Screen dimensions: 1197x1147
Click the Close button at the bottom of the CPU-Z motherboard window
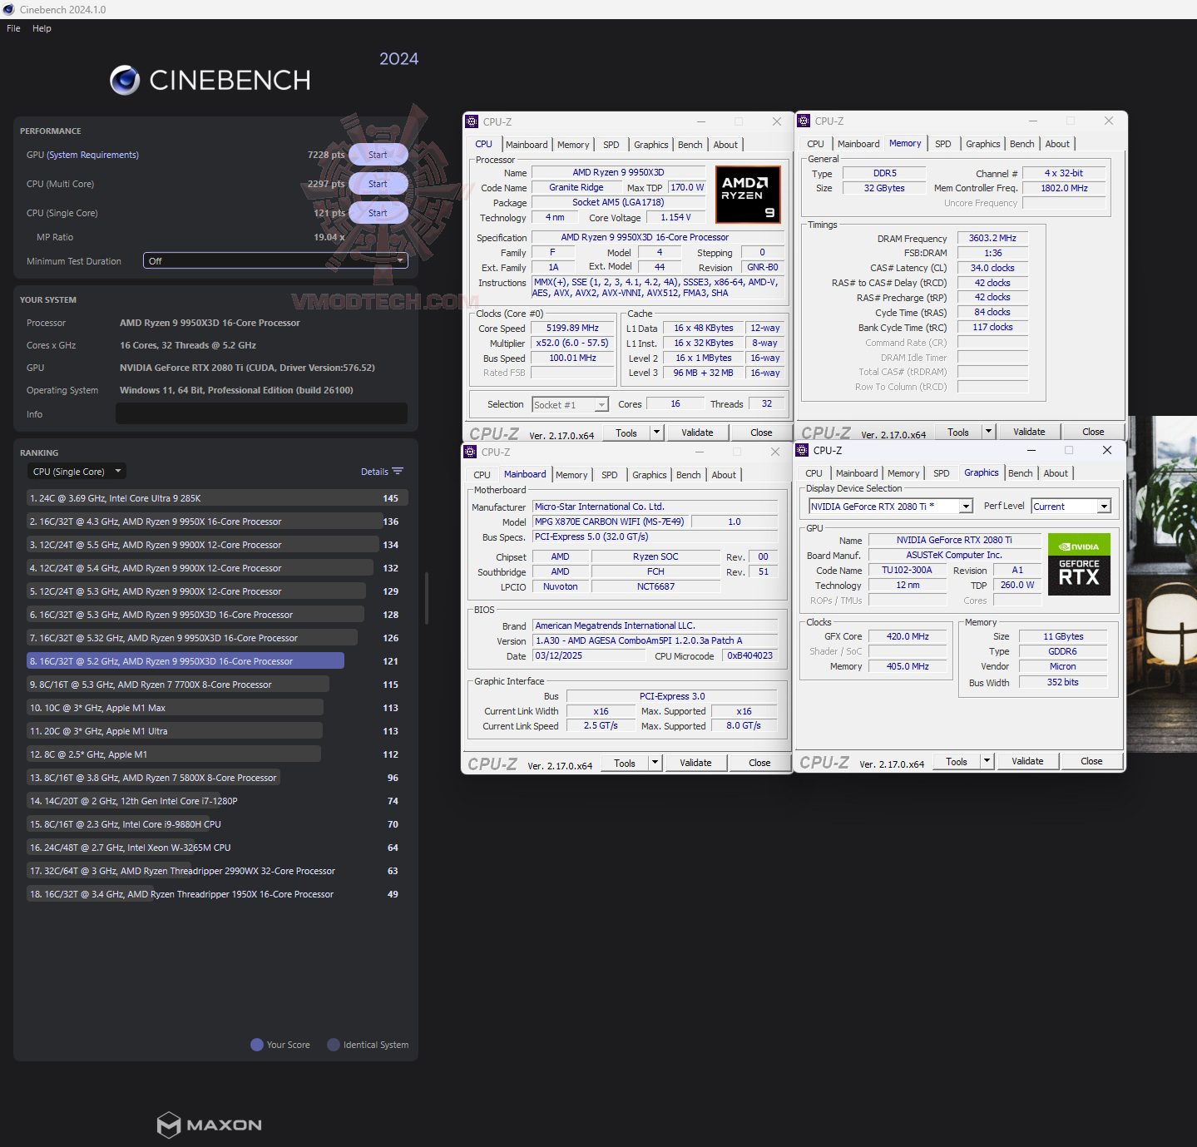coord(759,763)
